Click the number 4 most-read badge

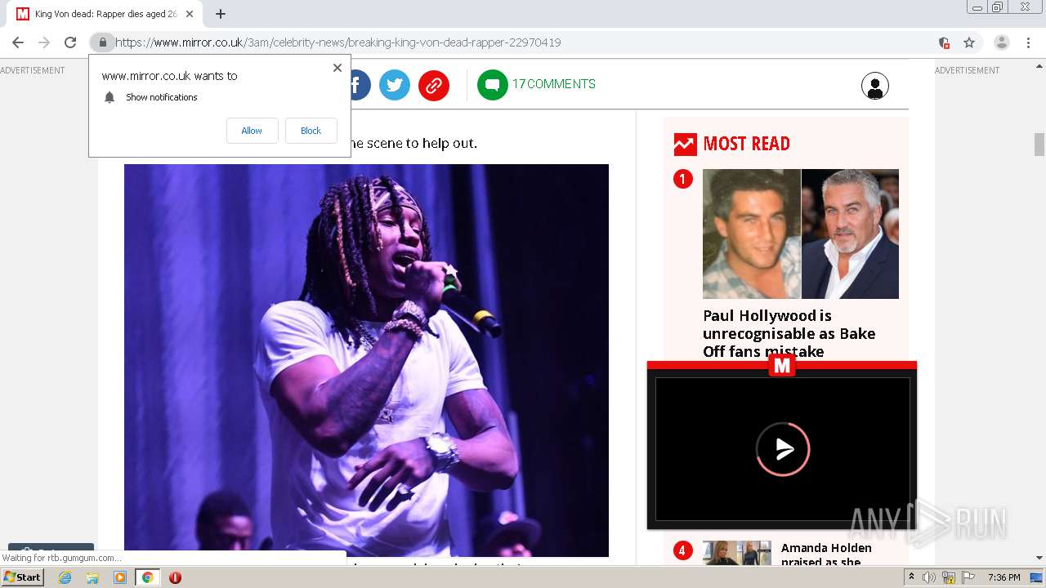682,550
